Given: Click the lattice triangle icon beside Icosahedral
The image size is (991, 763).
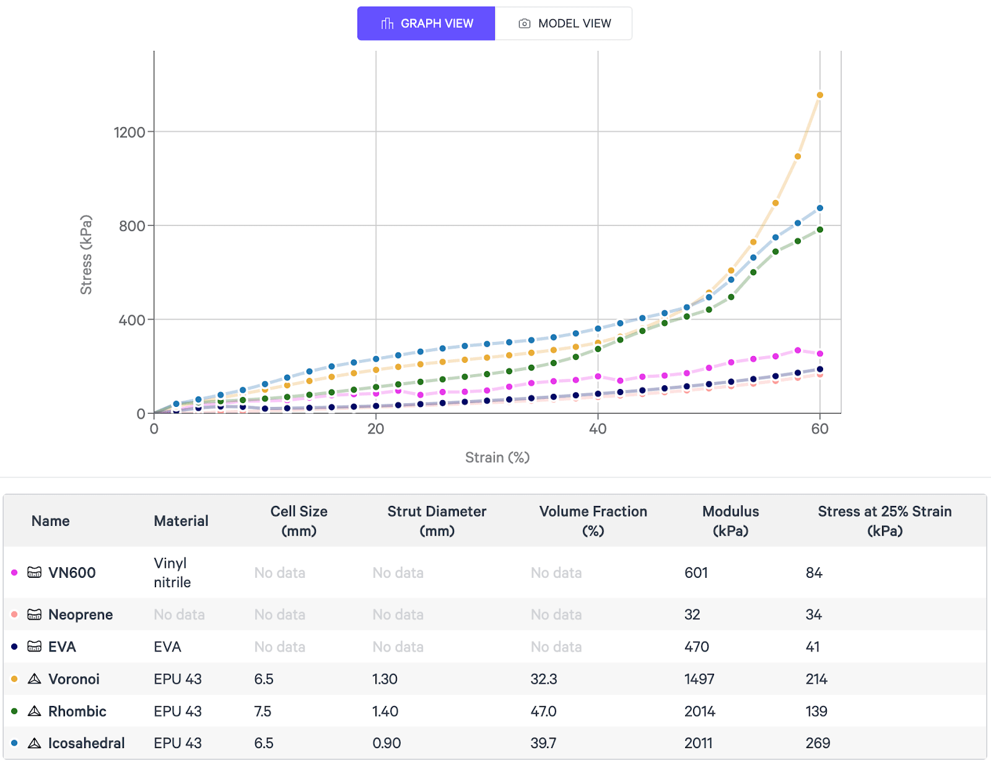Looking at the screenshot, I should (35, 743).
